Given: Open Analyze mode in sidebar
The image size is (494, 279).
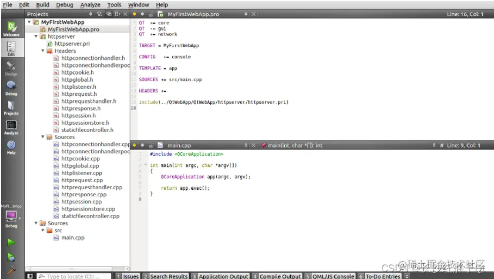Looking at the screenshot, I should coord(11,128).
